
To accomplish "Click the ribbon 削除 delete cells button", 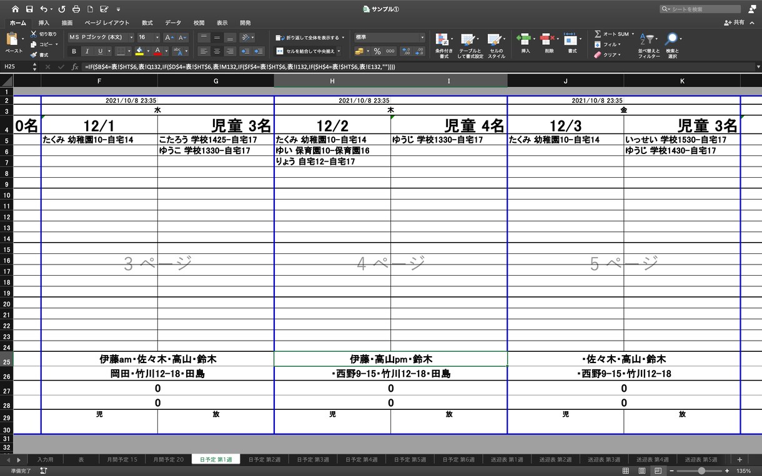I will pyautogui.click(x=549, y=44).
